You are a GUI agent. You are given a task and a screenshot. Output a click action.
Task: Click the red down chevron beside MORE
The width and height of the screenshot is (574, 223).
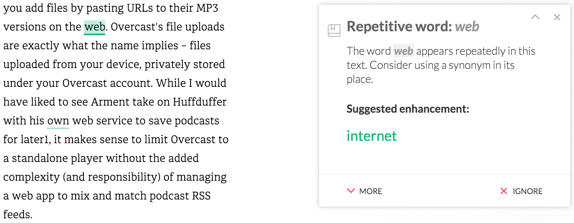pos(351,191)
